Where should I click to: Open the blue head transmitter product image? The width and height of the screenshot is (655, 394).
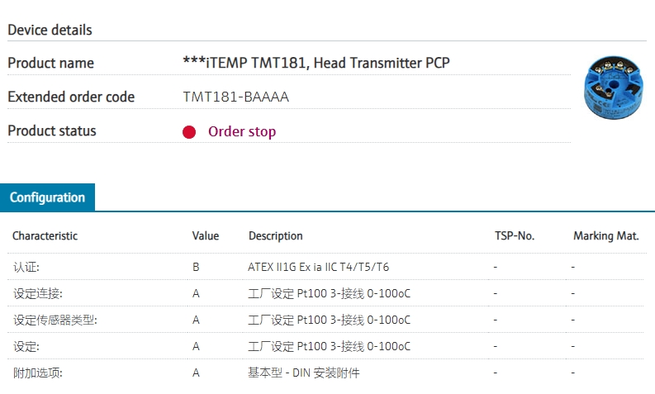[613, 87]
